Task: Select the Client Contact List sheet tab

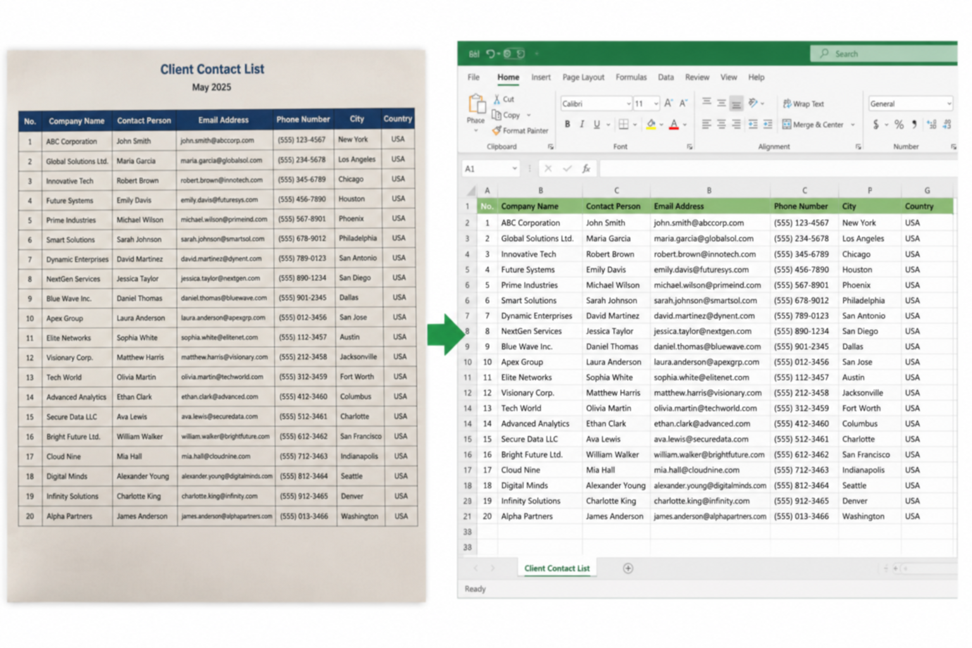Action: point(557,568)
